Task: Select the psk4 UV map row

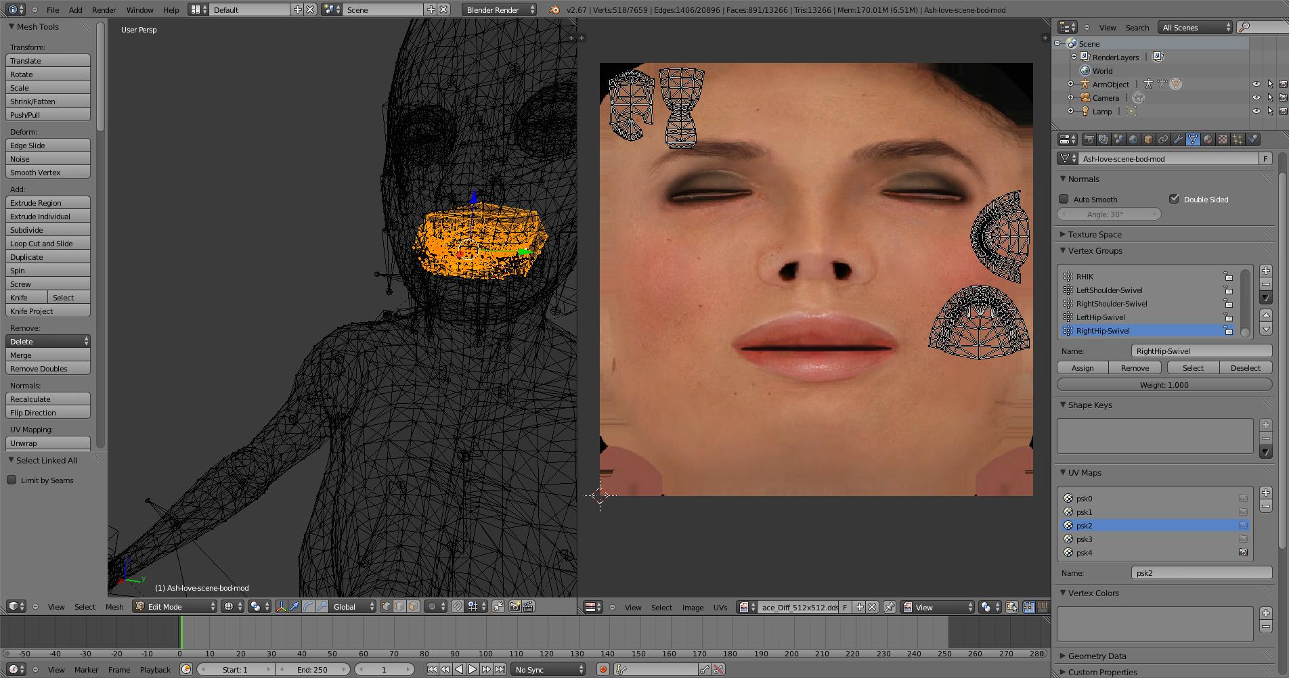Action: [1154, 552]
